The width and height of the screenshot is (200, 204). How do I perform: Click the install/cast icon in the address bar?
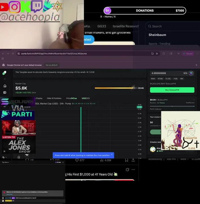click(x=152, y=54)
